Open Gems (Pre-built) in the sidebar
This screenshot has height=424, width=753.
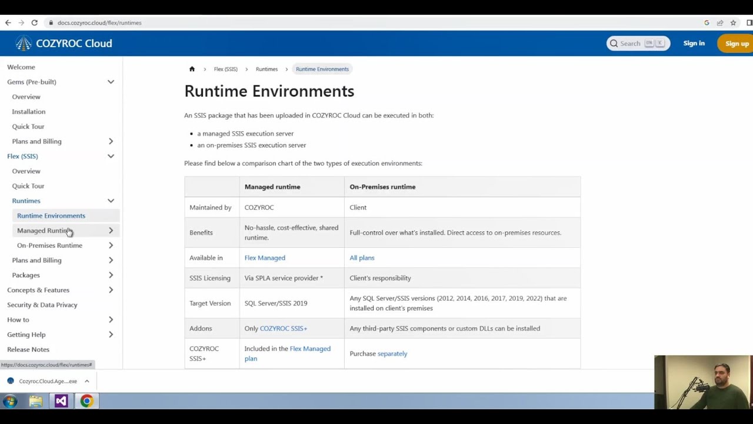click(x=32, y=82)
